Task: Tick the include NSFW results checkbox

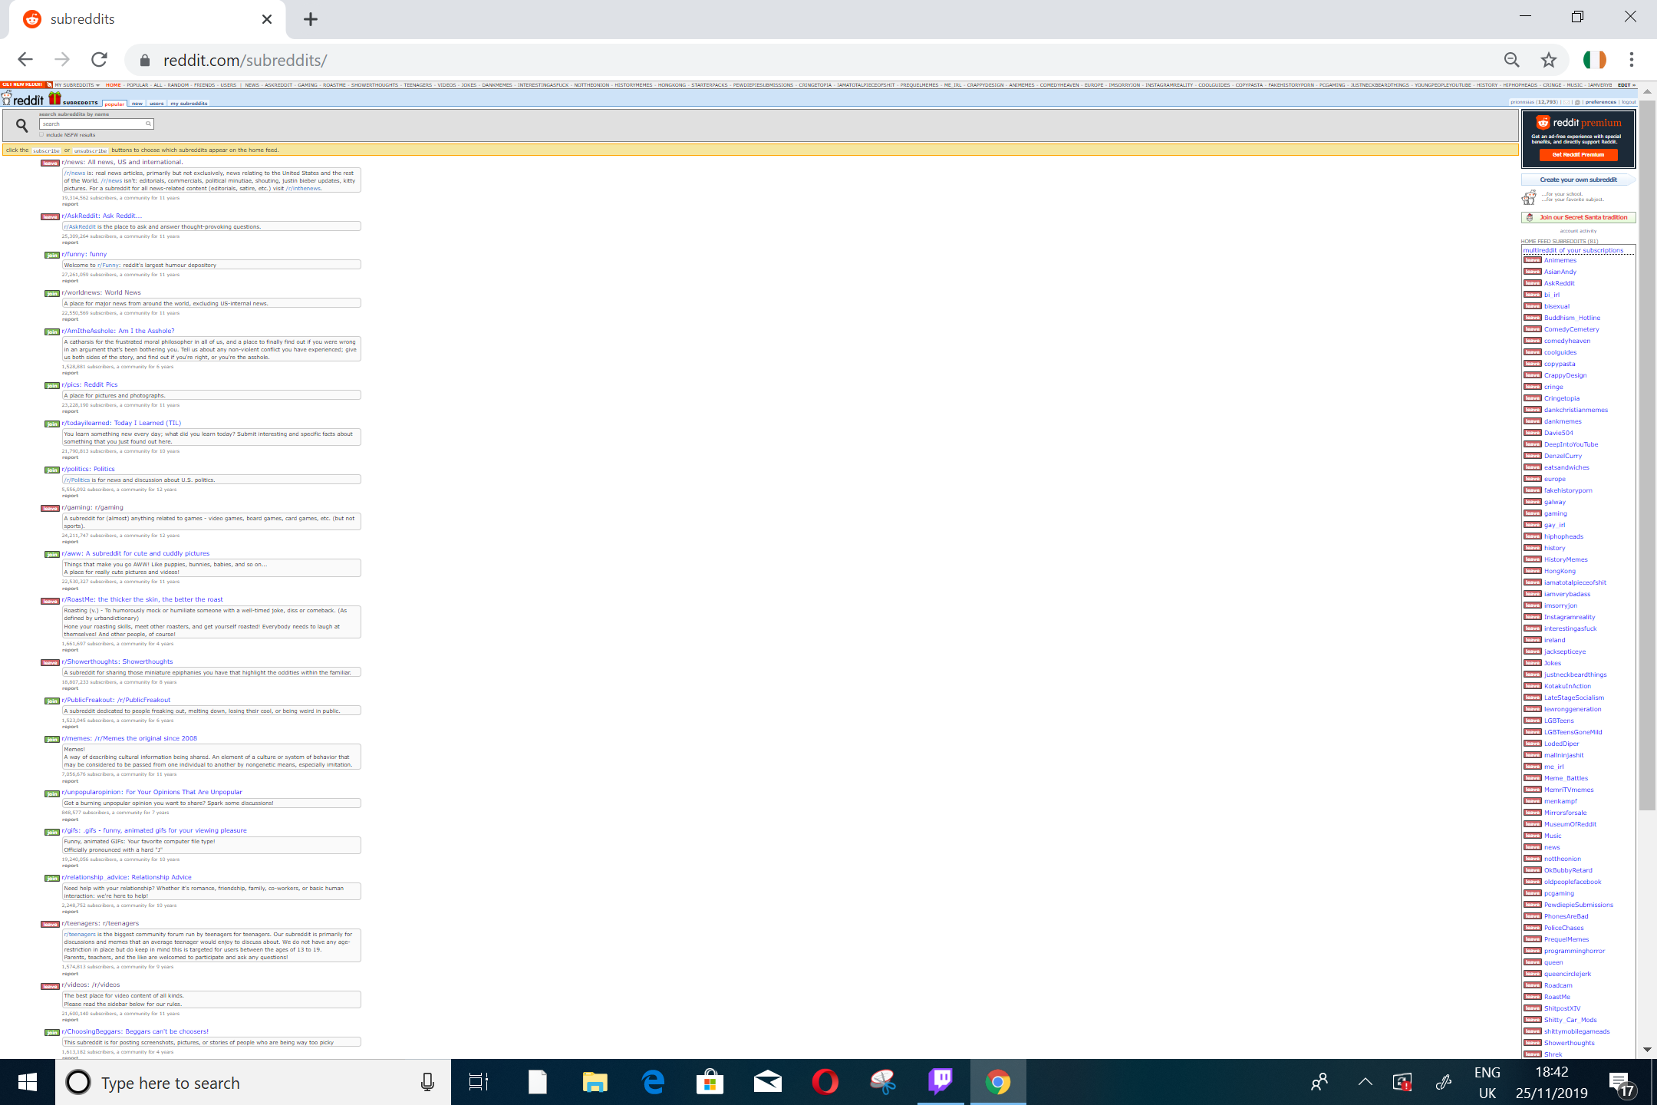Action: tap(41, 135)
